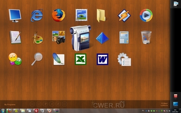Select the smiley face category circle
Screen dimensions: 181x113
click(x=65, y=104)
